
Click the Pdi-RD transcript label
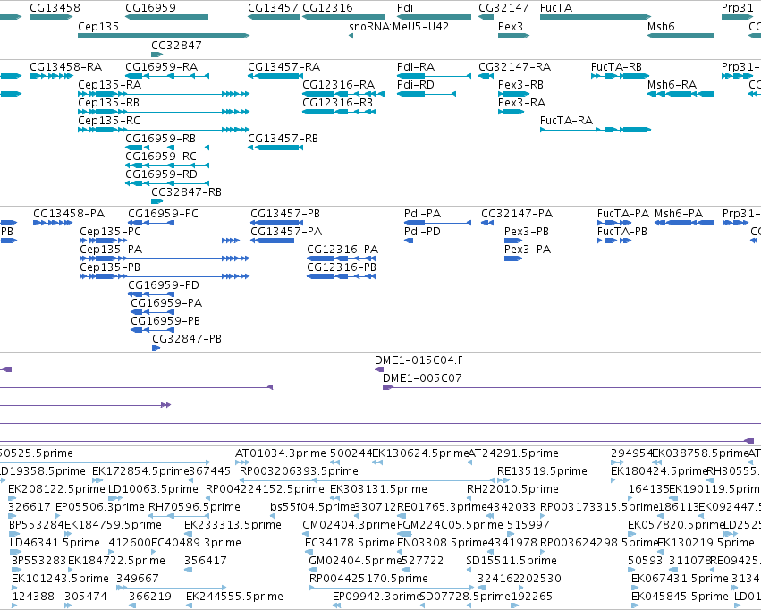(x=416, y=85)
